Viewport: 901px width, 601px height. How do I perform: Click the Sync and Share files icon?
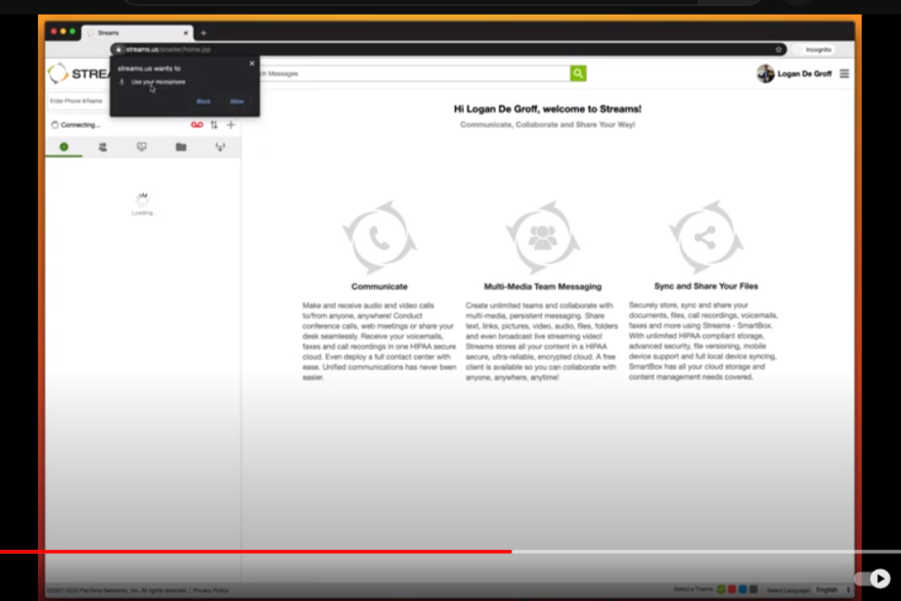click(x=705, y=237)
